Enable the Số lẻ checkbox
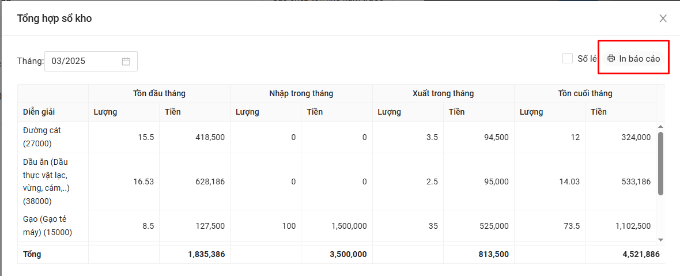The height and width of the screenshot is (276, 680). [568, 58]
